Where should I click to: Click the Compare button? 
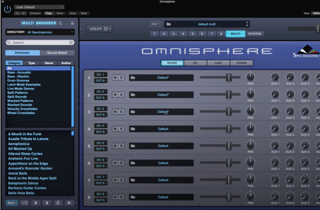(35, 13)
